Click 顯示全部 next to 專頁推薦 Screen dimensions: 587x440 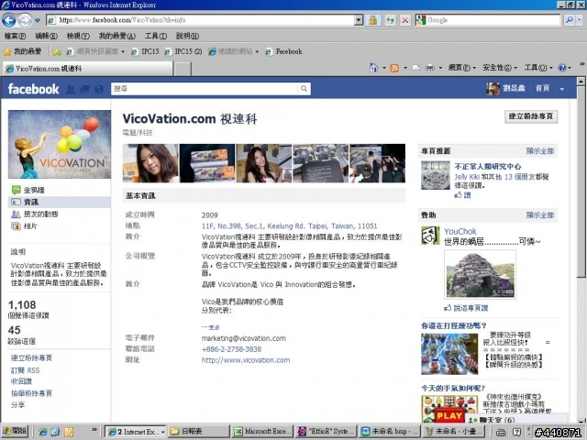tap(540, 151)
